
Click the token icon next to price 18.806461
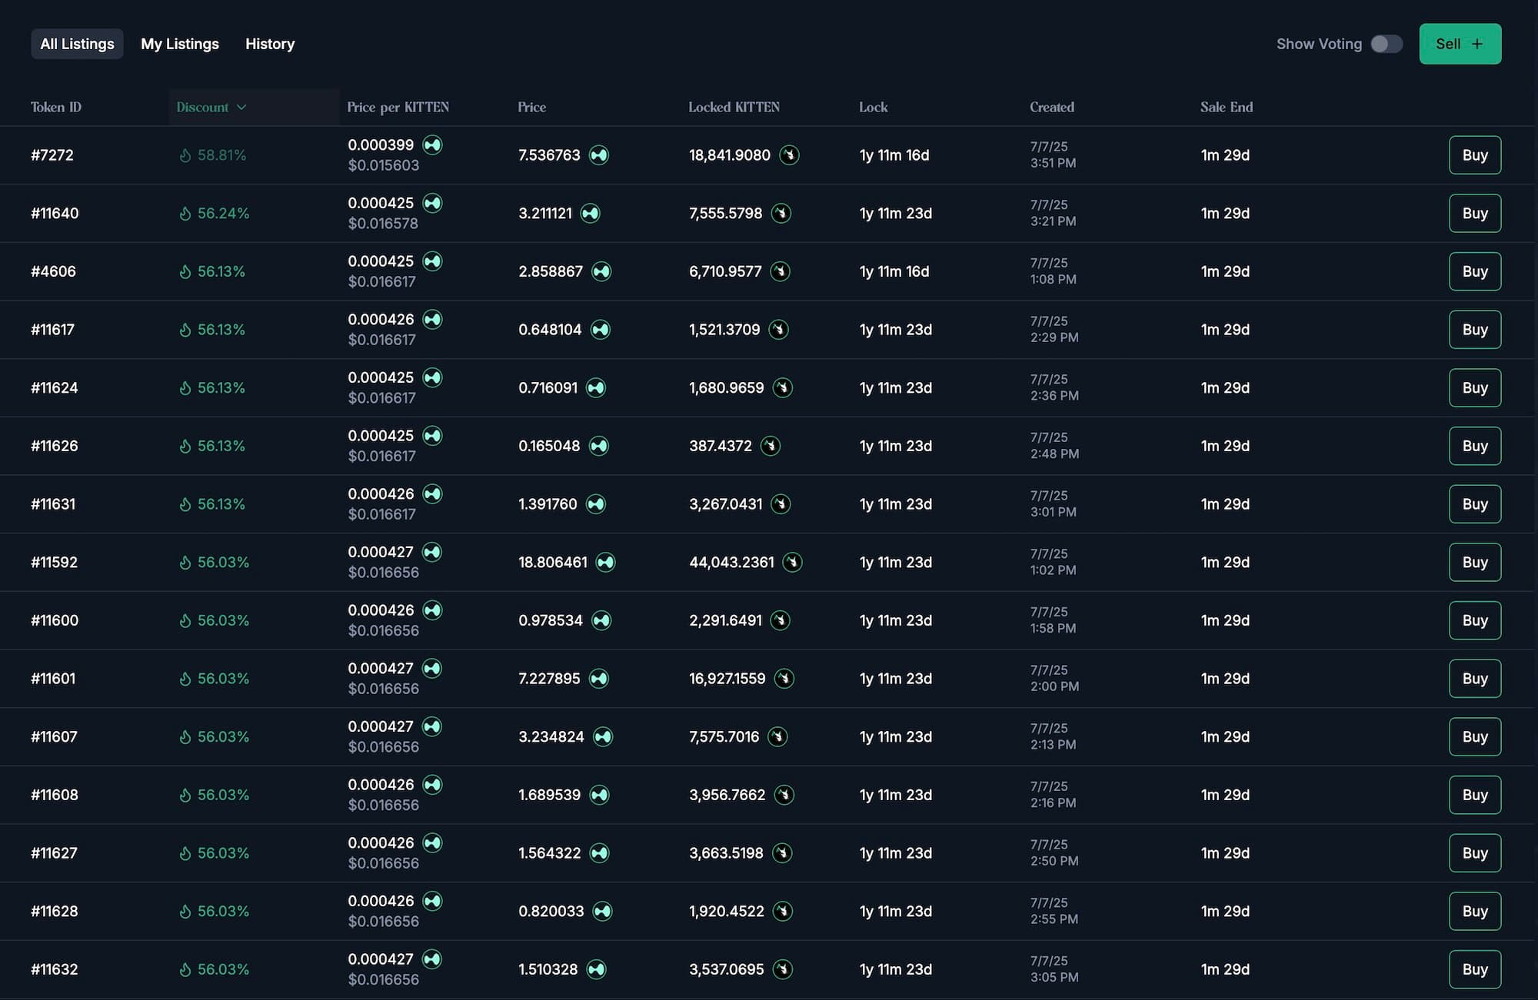click(x=606, y=563)
